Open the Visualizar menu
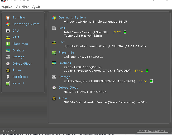The width and height of the screenshot is (172, 135). pyautogui.click(x=22, y=7)
